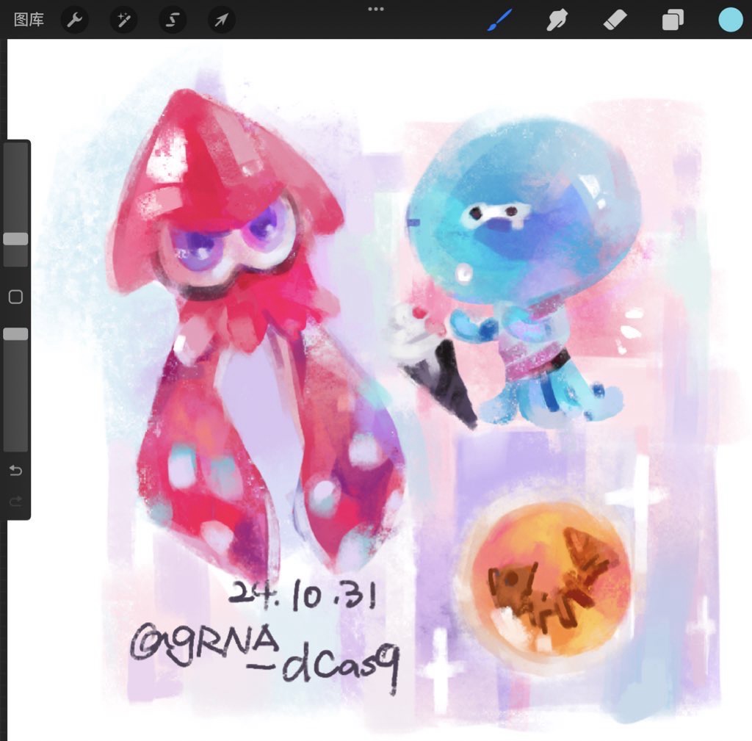
Task: Tap the three-dot handle at top center
Action: (x=376, y=9)
